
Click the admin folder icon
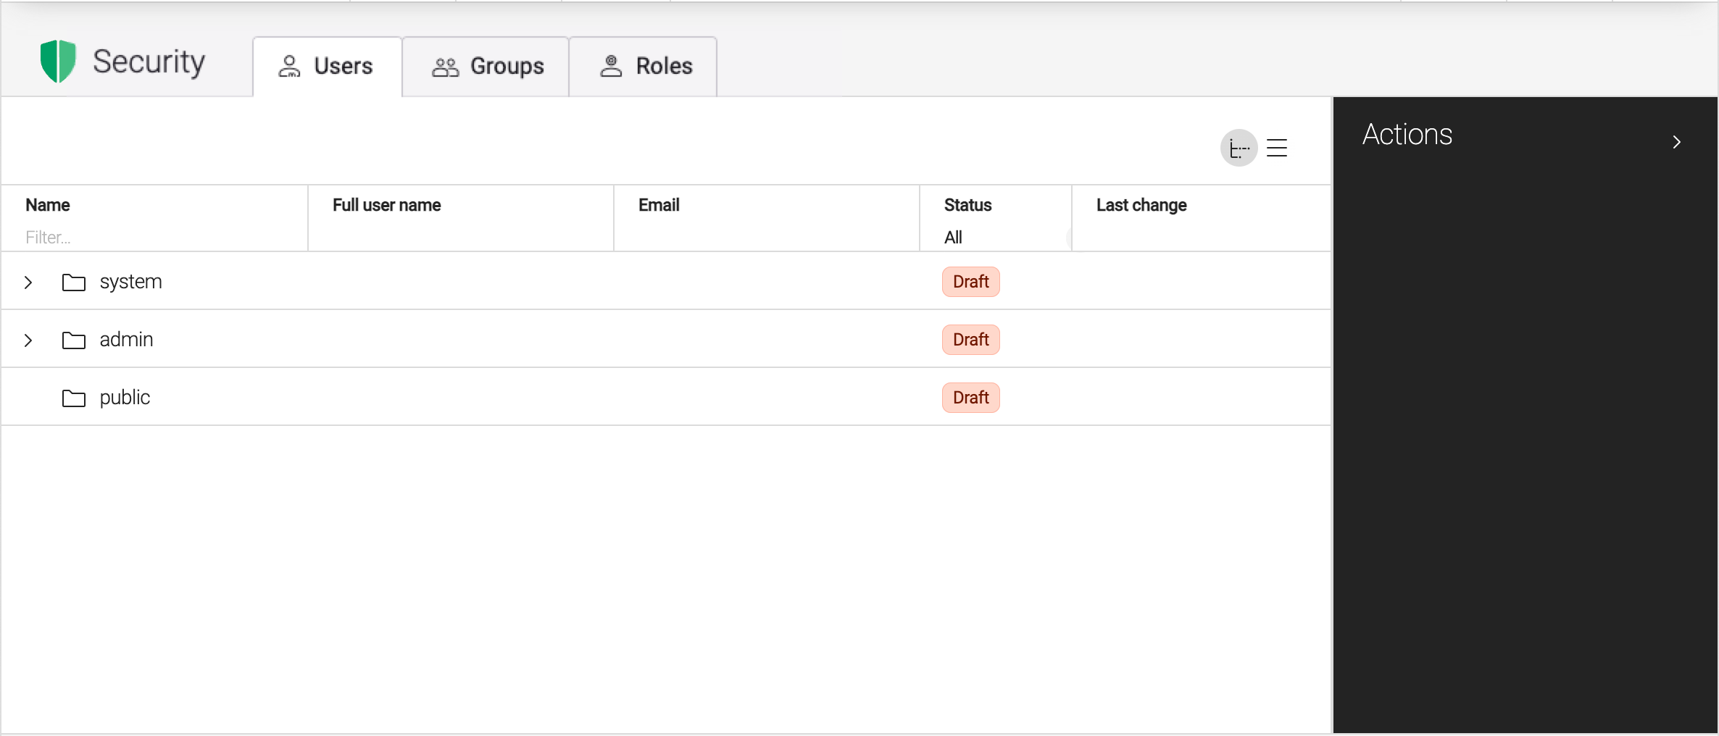(74, 340)
